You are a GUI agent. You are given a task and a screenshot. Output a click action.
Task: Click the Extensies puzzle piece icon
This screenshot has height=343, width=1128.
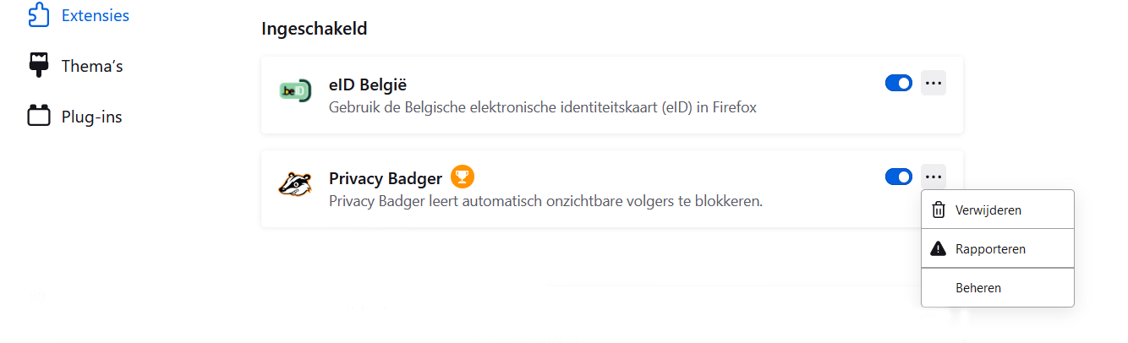[39, 15]
